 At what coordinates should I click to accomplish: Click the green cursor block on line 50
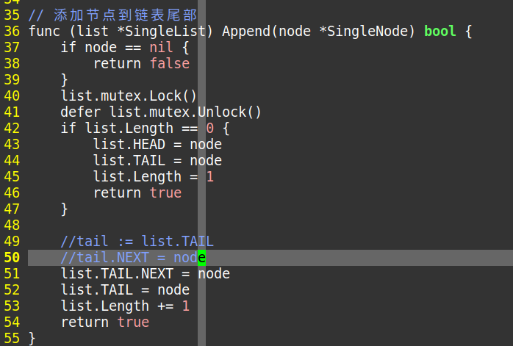(202, 258)
